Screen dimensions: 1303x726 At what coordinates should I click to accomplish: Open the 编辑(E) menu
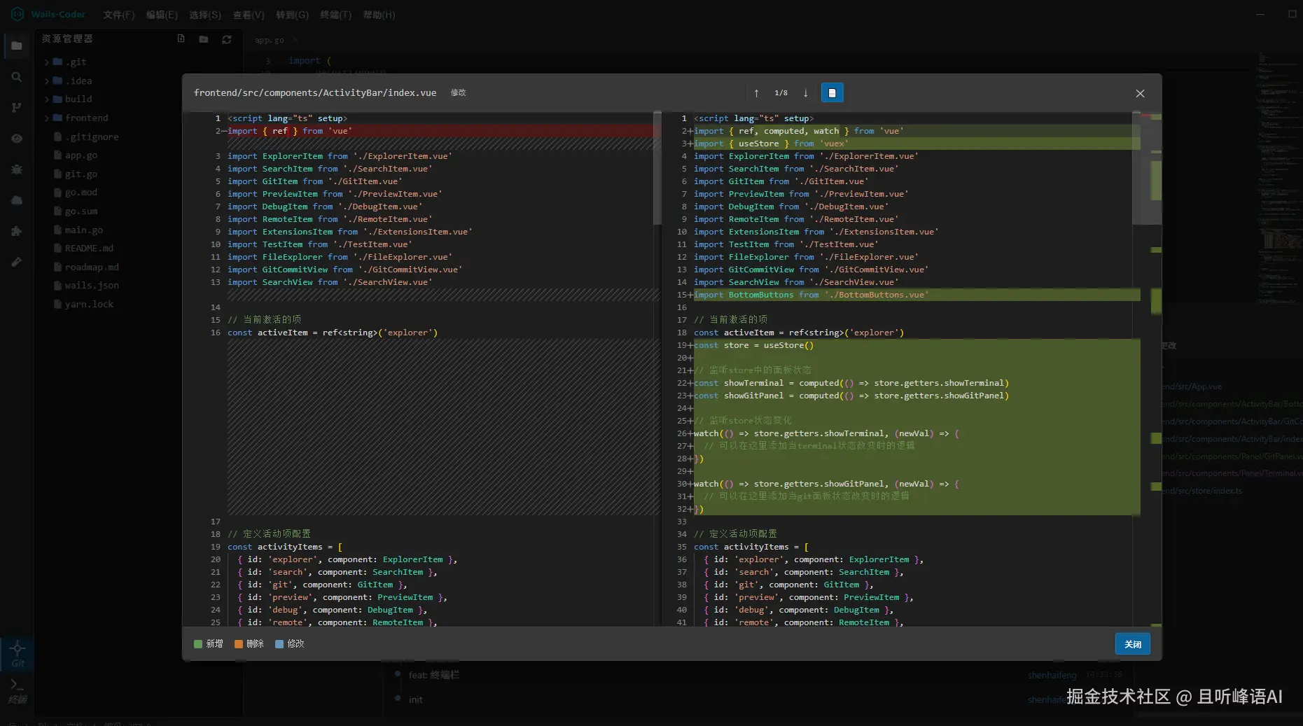click(x=162, y=15)
